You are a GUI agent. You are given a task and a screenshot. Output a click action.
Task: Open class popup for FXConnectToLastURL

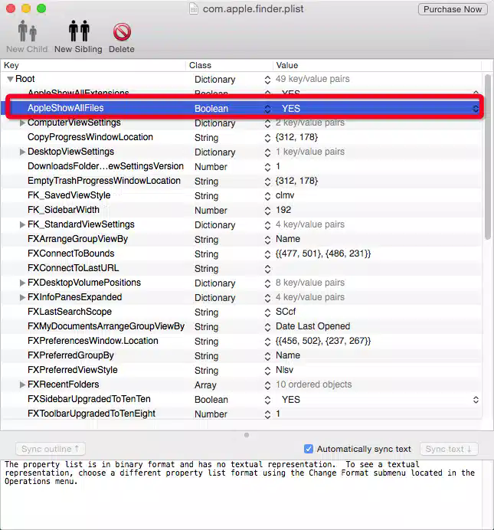(267, 269)
